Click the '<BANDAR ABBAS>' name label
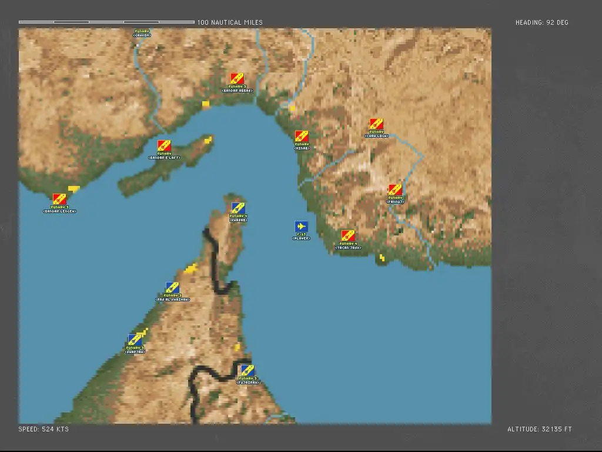This screenshot has width=602, height=452. 237,91
